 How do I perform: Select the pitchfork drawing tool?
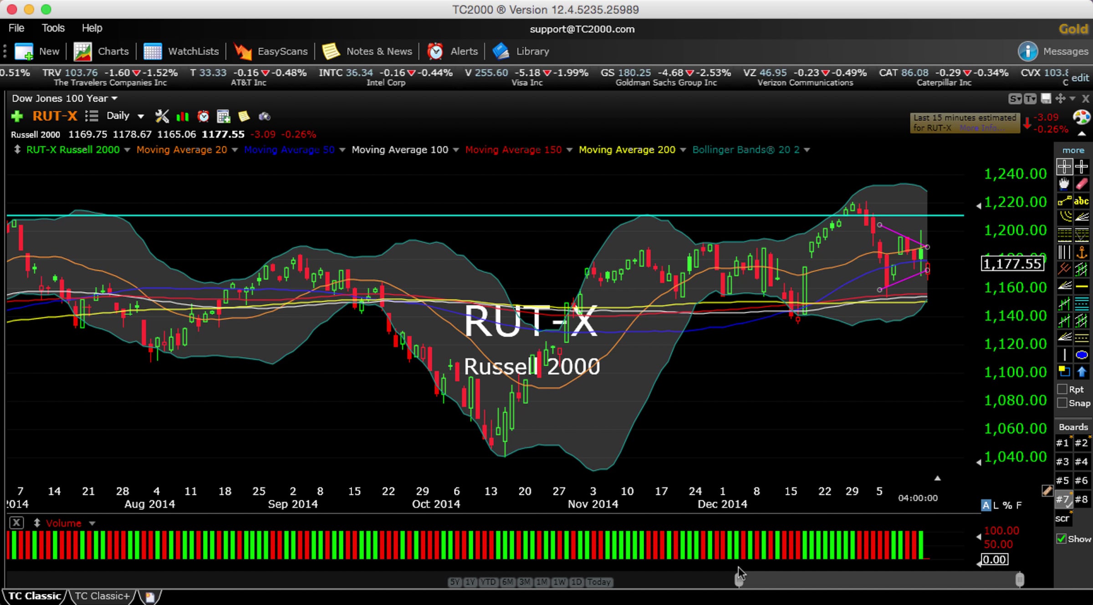[1064, 269]
